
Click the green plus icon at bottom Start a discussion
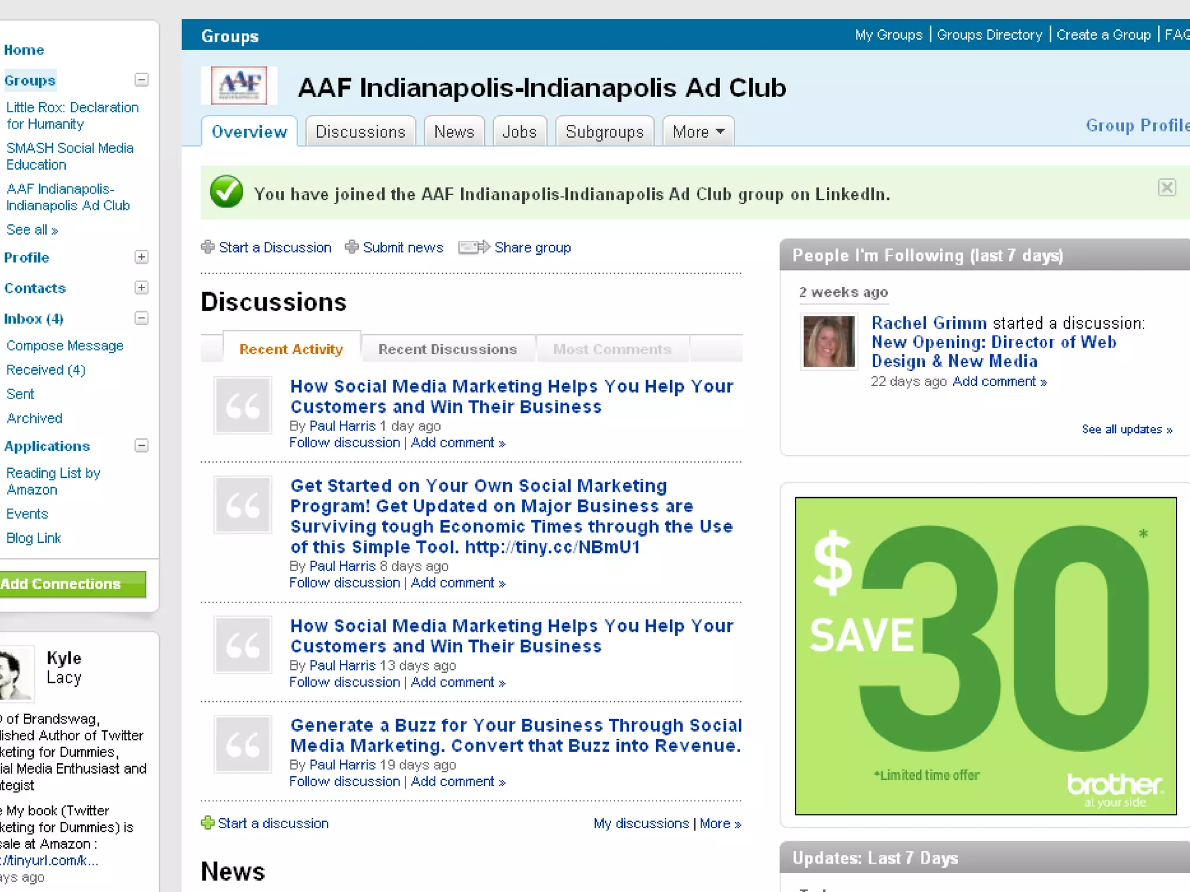pyautogui.click(x=207, y=823)
